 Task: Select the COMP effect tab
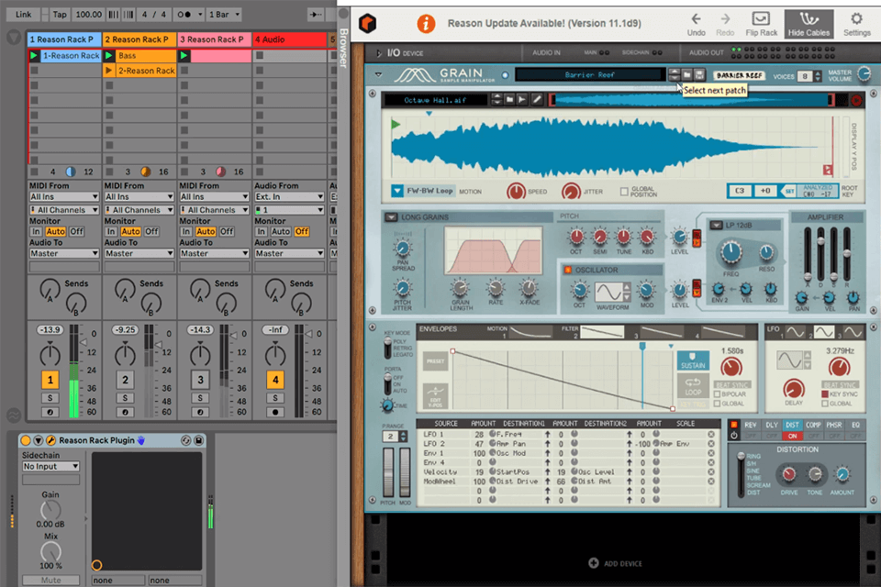813,426
